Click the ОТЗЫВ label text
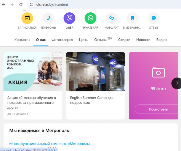The width and height of the screenshot is (181, 151). point(154,28)
